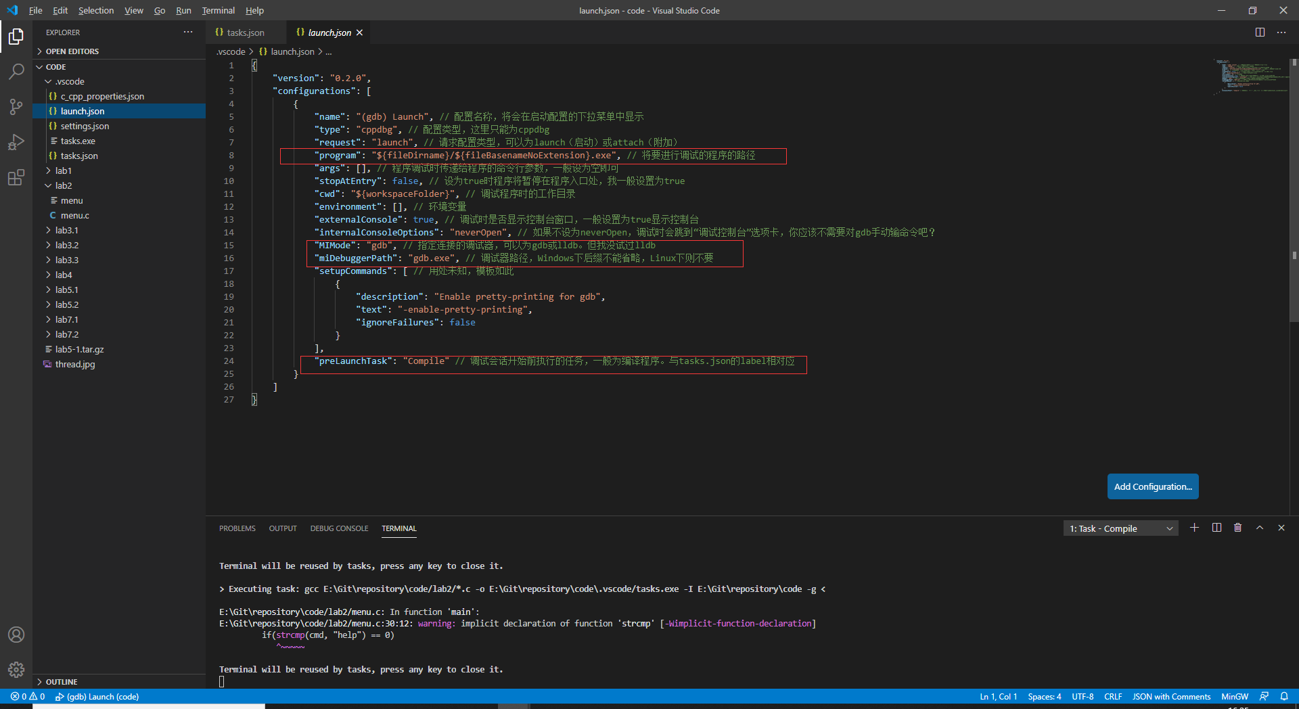Click the Add Configuration button
1299x709 pixels.
point(1153,486)
